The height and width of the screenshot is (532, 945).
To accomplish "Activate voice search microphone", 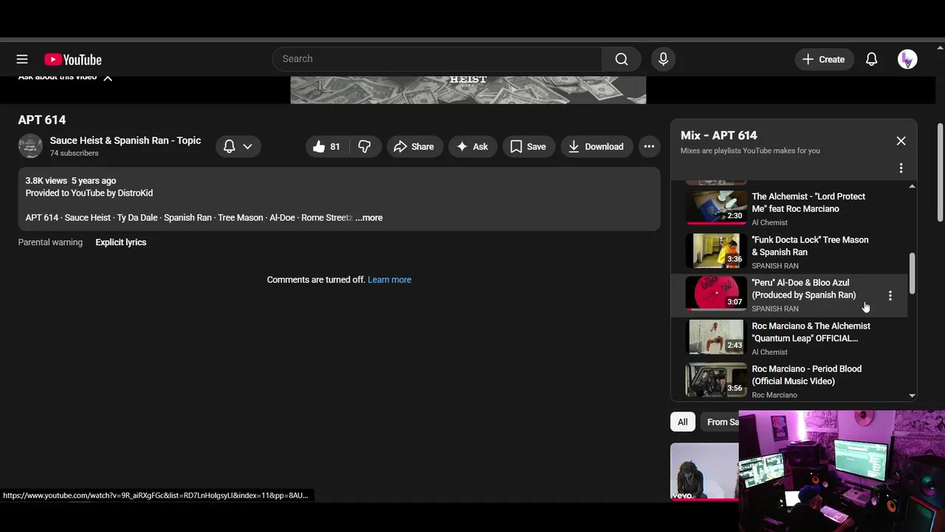I will tap(663, 59).
